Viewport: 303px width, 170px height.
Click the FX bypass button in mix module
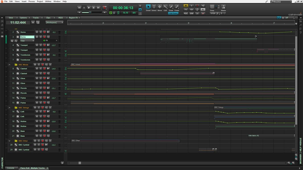(186, 10)
